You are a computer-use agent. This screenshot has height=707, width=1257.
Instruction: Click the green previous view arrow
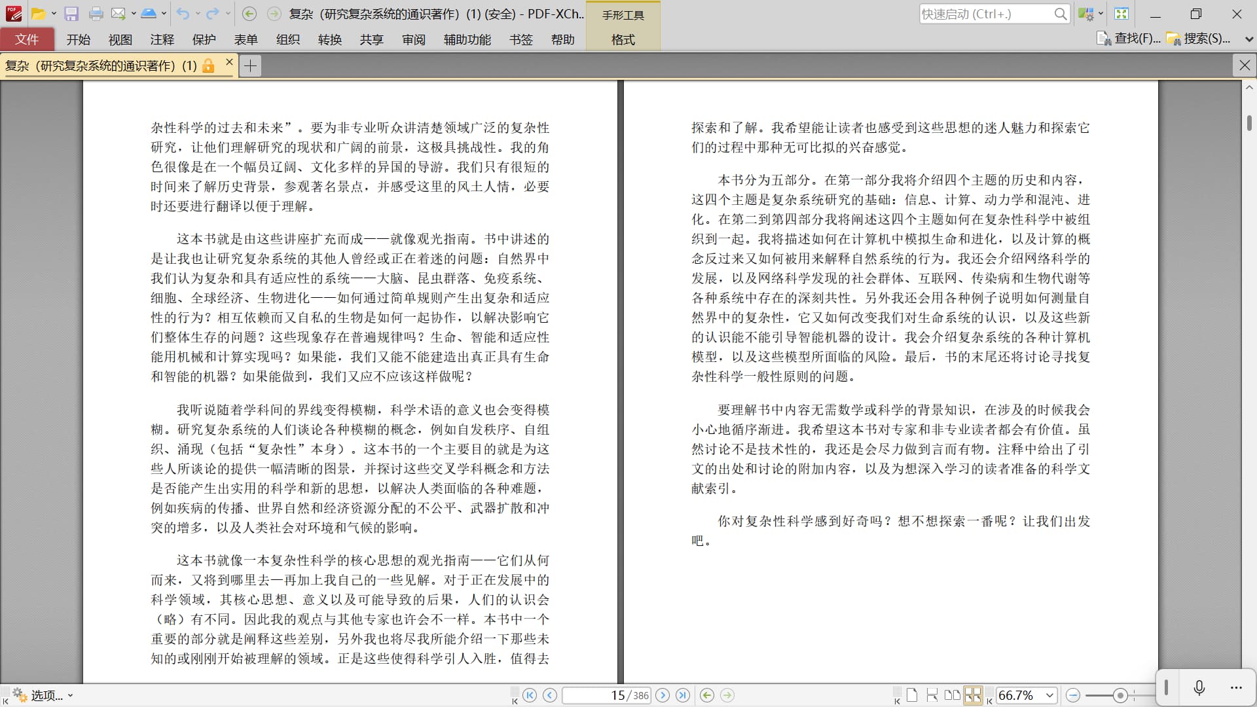point(707,695)
